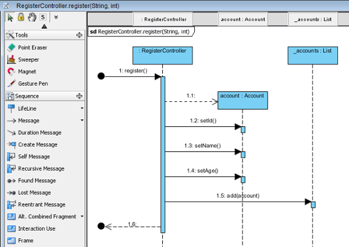Image resolution: width=349 pixels, height=247 pixels.
Task: Click the return message end dot
Action: pyautogui.click(x=101, y=226)
